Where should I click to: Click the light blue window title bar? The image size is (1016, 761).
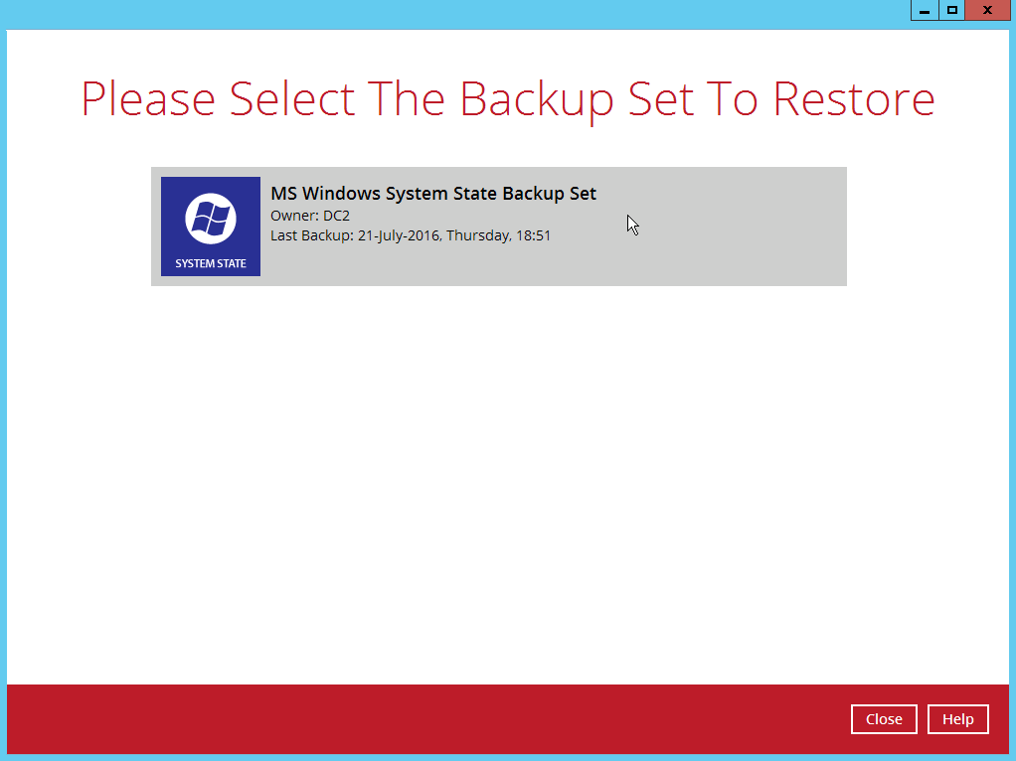pos(447,13)
